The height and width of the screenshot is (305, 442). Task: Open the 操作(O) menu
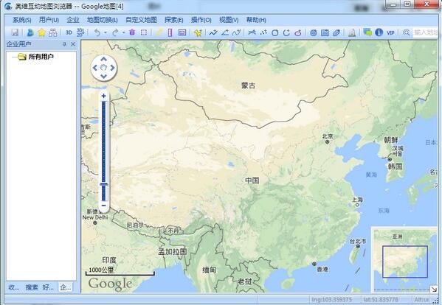(x=201, y=20)
